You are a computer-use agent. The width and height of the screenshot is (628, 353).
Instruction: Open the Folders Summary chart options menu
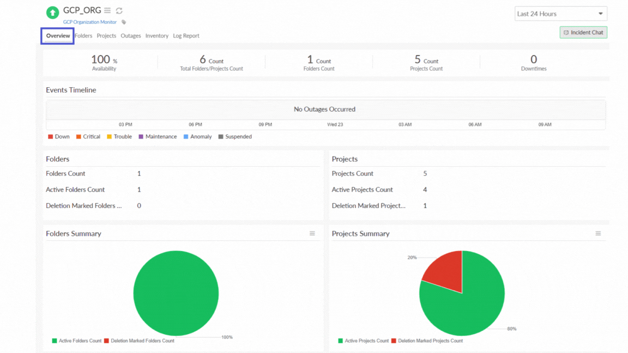coord(312,233)
